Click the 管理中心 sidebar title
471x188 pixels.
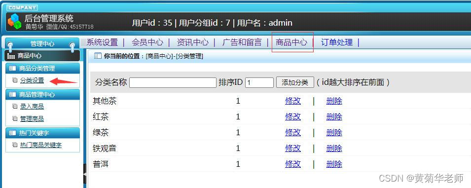[42, 44]
